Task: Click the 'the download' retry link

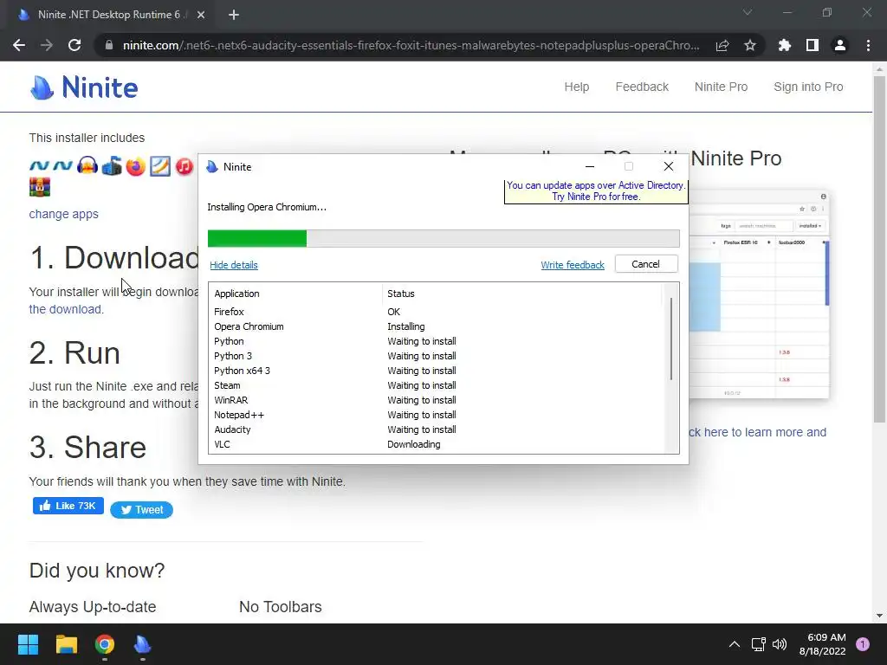Action: [x=66, y=309]
